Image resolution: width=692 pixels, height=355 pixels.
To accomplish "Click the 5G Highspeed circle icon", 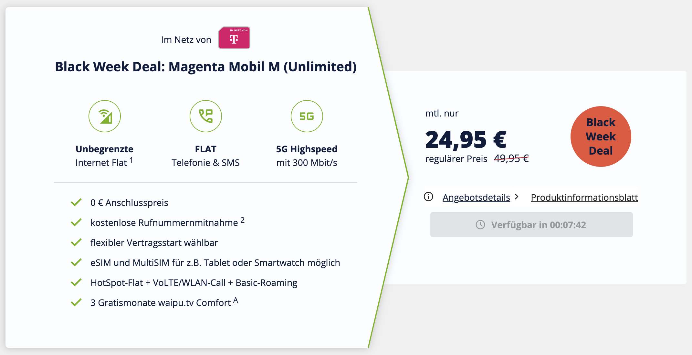I will click(307, 116).
